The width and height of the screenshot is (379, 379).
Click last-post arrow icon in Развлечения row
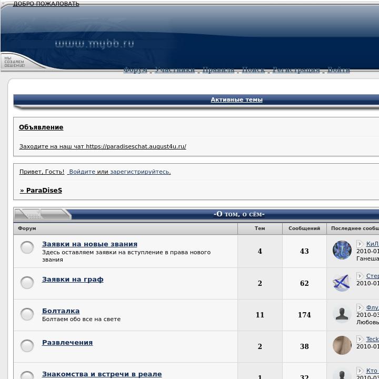tap(360, 339)
